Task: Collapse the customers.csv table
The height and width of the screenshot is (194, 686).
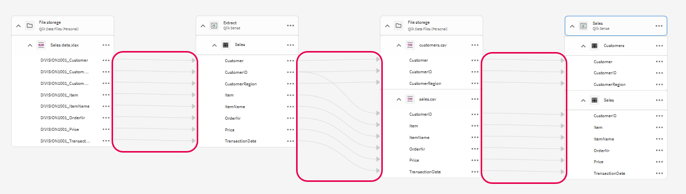Action: click(x=400, y=45)
